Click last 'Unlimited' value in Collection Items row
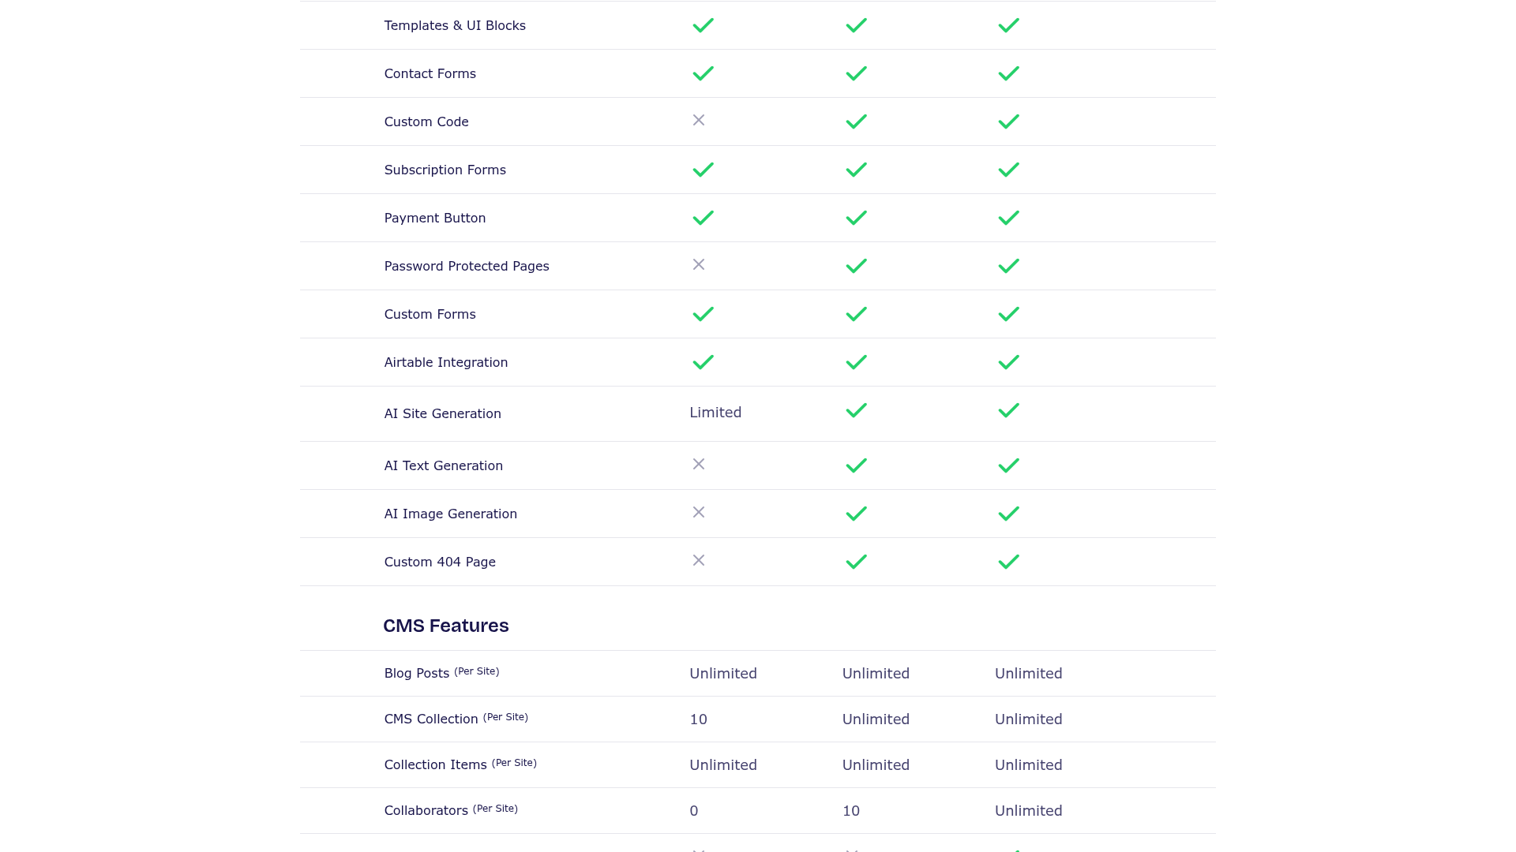The image size is (1516, 852). pyautogui.click(x=1028, y=765)
